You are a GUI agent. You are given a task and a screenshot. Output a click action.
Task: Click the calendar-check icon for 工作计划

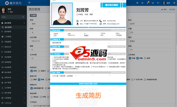[2, 103]
